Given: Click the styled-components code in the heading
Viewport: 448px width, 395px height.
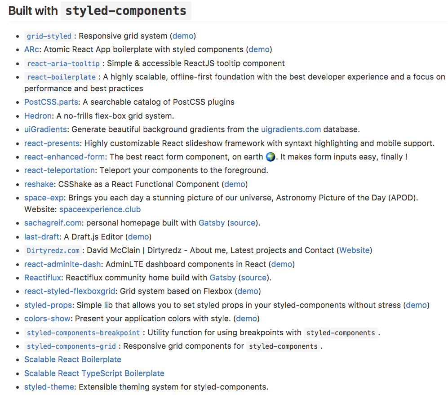Looking at the screenshot, I should 126,11.
